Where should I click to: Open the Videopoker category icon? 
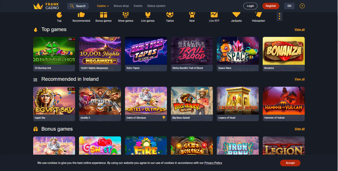point(258,15)
